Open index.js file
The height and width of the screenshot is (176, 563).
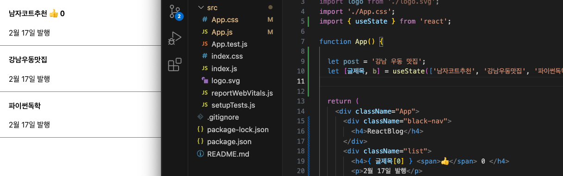tap(224, 68)
